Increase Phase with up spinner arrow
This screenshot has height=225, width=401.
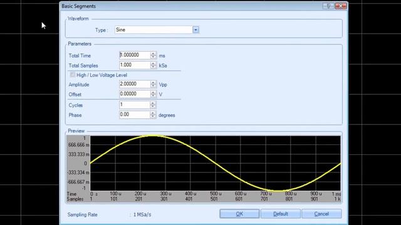click(x=153, y=113)
